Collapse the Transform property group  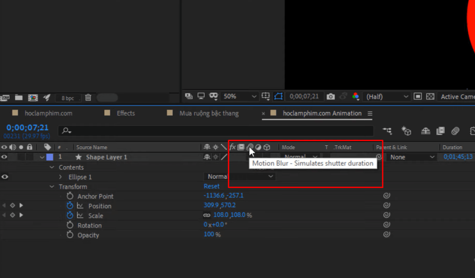51,186
